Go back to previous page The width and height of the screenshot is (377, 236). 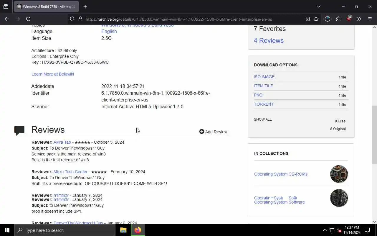[7, 19]
